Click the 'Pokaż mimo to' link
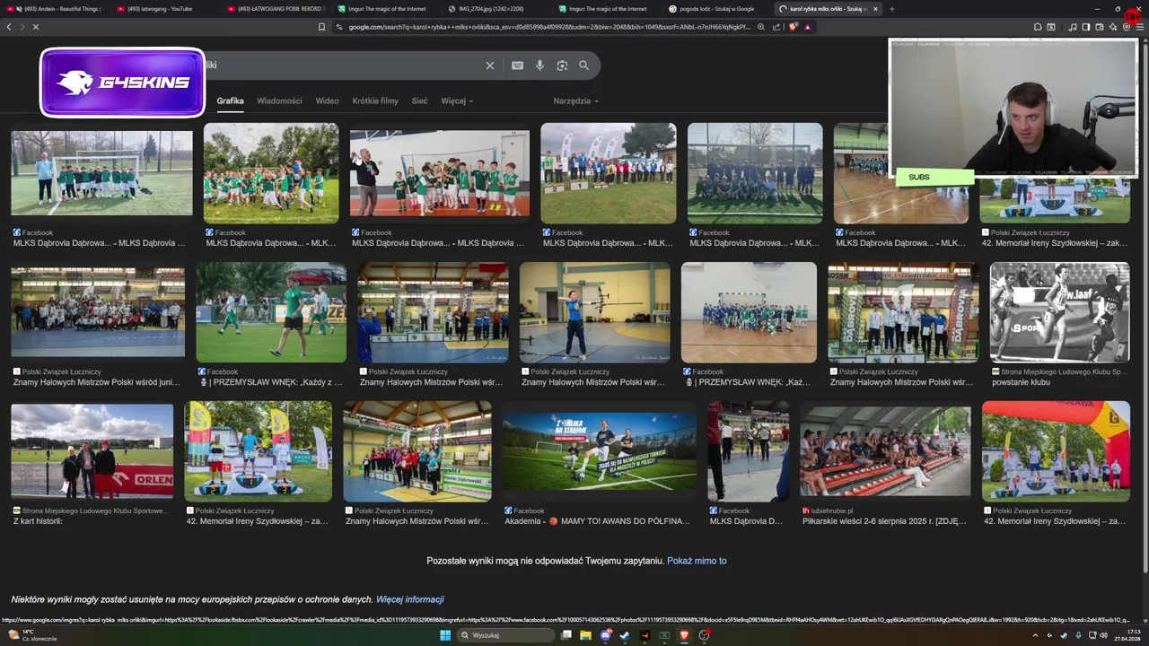This screenshot has height=646, width=1149. click(x=697, y=561)
